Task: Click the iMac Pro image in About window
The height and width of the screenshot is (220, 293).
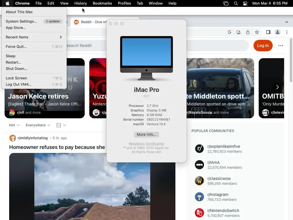Action: click(146, 58)
